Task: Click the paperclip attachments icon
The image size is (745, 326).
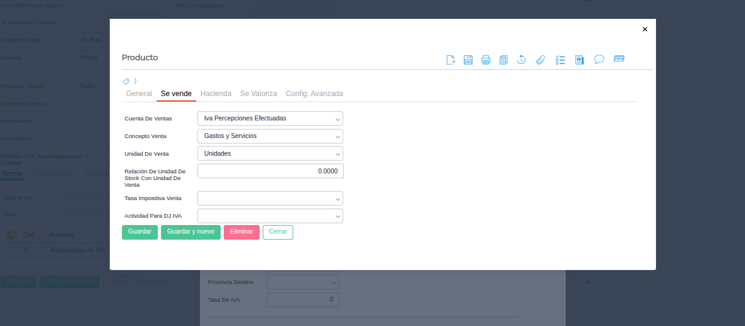Action: click(x=540, y=60)
